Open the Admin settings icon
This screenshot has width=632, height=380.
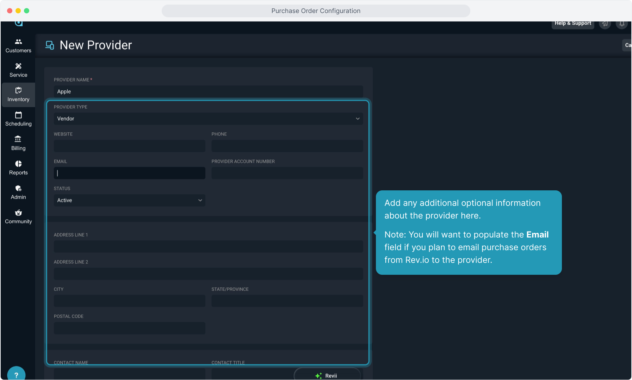(x=18, y=188)
